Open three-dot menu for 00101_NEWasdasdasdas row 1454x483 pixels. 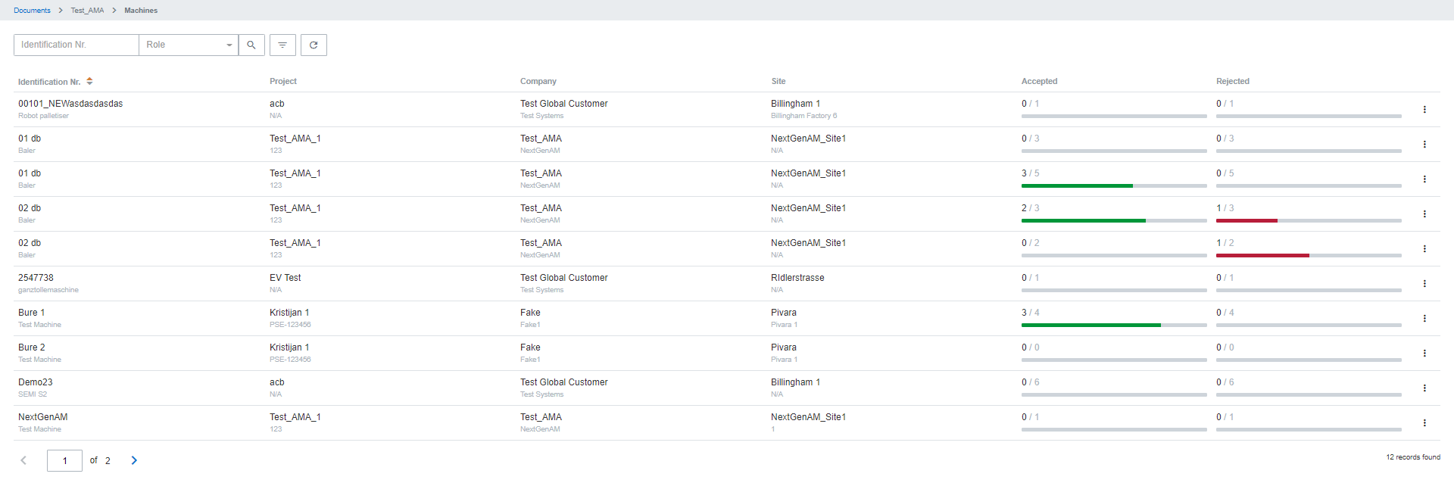[x=1424, y=110]
